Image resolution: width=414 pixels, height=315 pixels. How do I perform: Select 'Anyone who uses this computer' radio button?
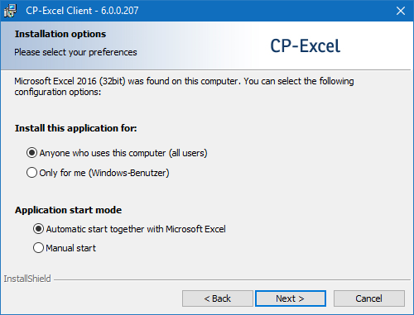31,153
